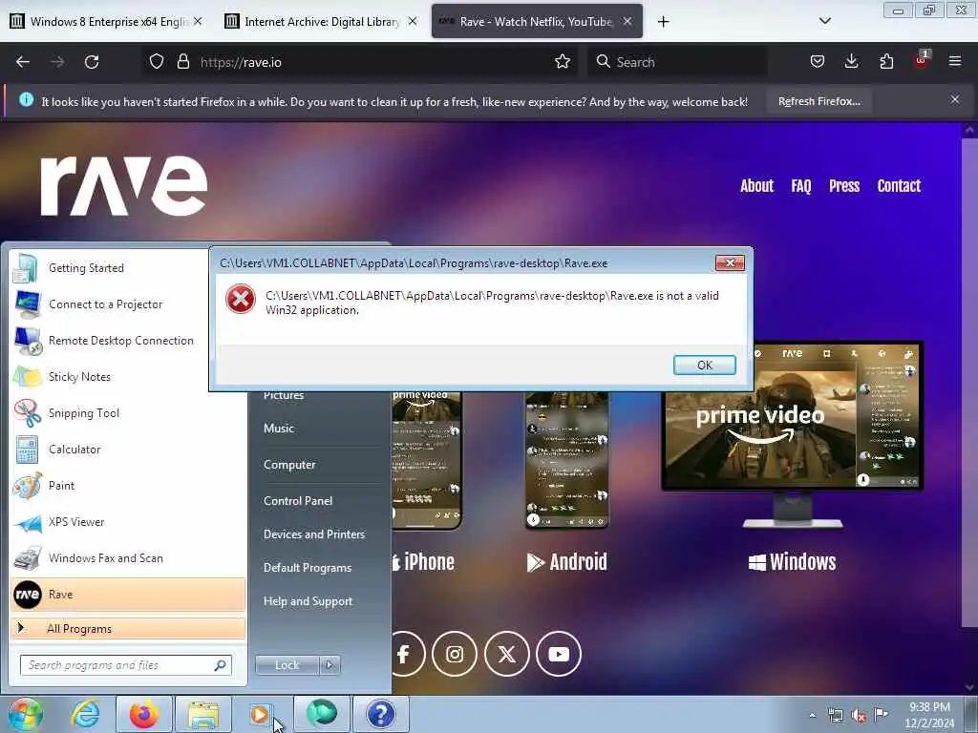Open a new Firefox tab with plus
This screenshot has width=978, height=733.
663,22
